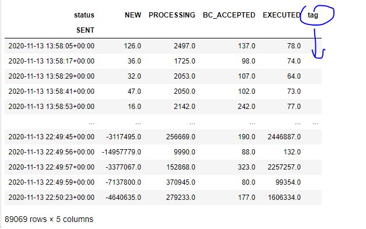Click EXECUTED value 2446887.0
Viewport: 366px width, 229px height.
284,136
